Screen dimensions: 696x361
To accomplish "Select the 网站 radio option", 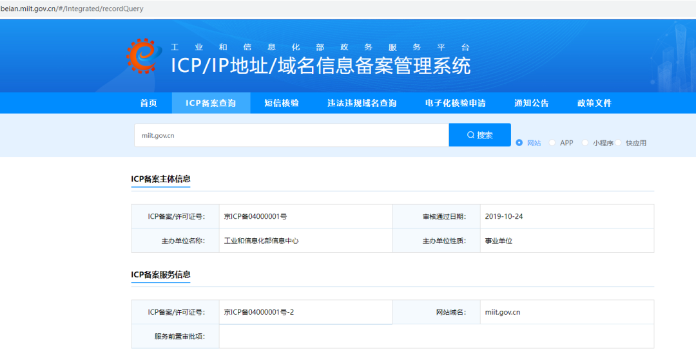I will point(519,142).
